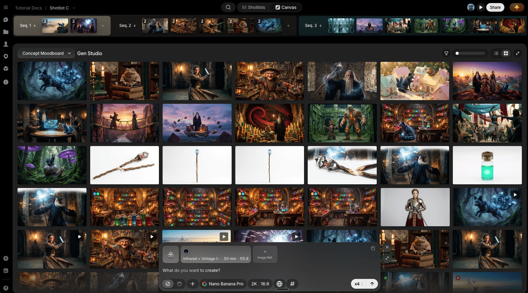Switch to the Shotlists tab
This screenshot has height=293, width=528.
[253, 7]
